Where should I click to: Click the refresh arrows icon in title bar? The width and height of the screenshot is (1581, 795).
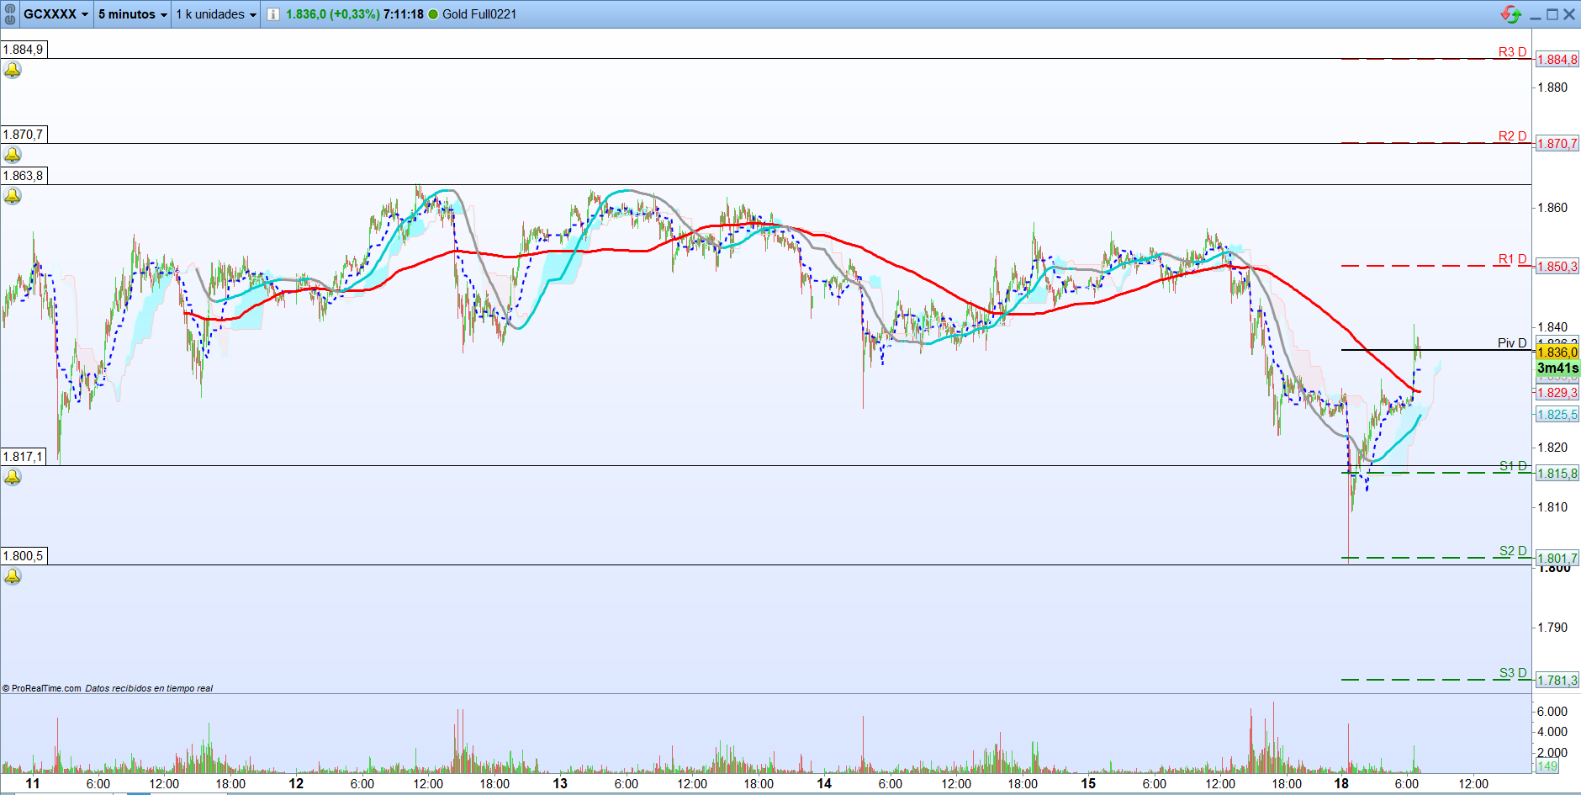pyautogui.click(x=1511, y=14)
